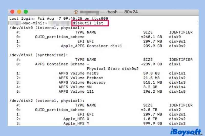This screenshot has width=205, height=136.
Task: Click the '*240.1 GB' size value
Action: tap(151, 37)
